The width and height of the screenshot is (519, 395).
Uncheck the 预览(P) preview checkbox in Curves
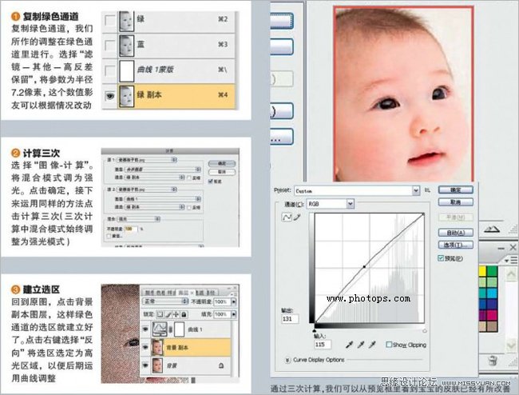(441, 257)
